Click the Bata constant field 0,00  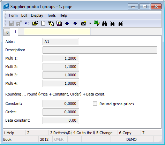click(x=61, y=120)
